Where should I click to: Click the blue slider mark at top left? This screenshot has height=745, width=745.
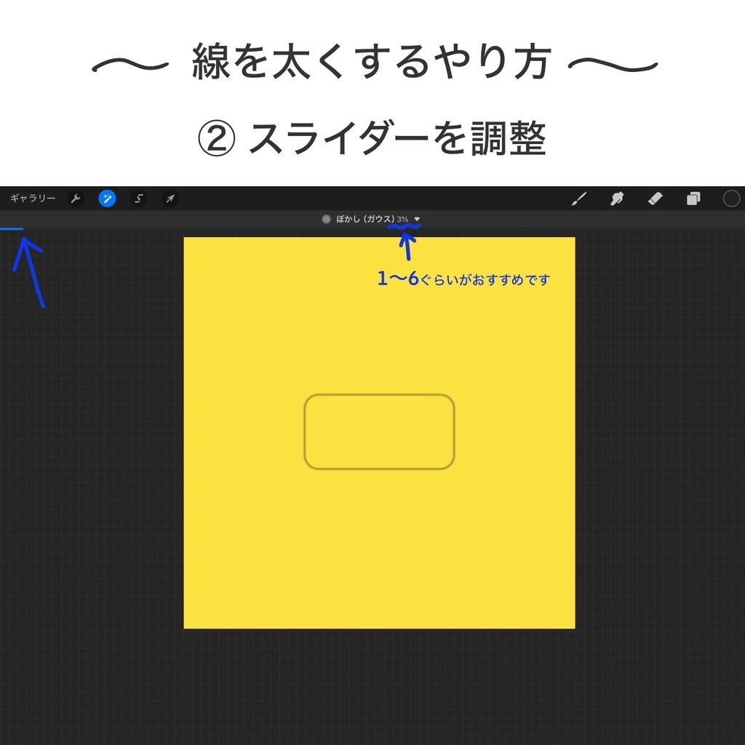[x=13, y=228]
